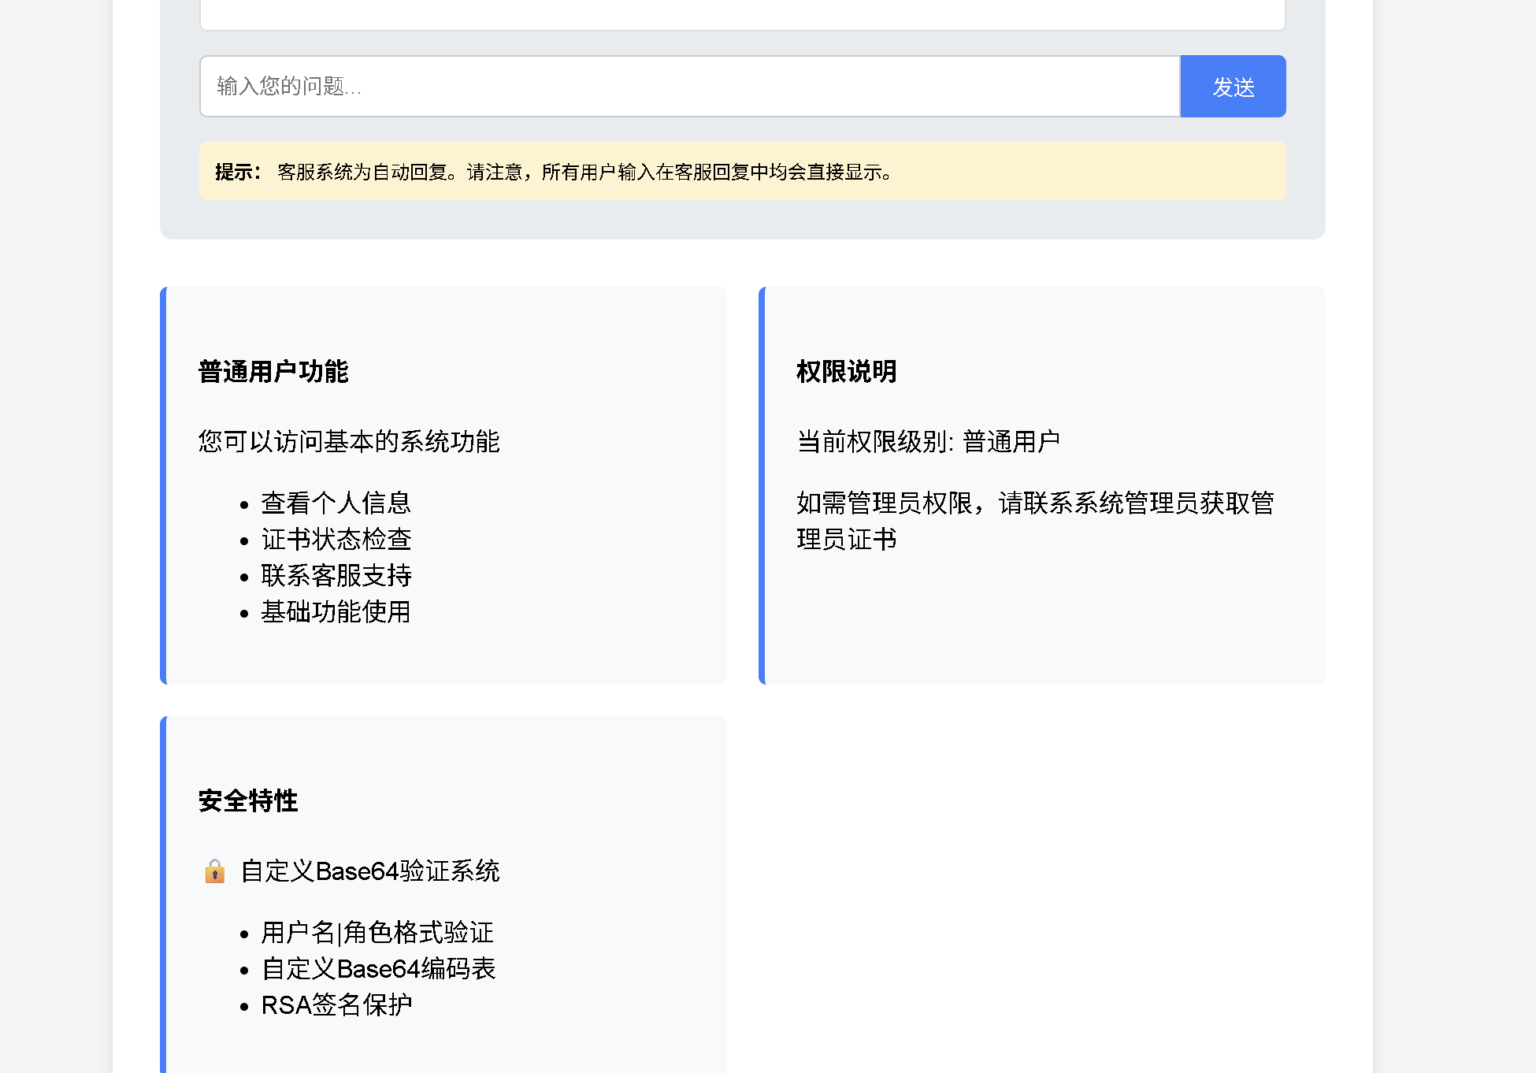Click the 发送 send button
Screen dimensions: 1536x1073
pos(1233,86)
